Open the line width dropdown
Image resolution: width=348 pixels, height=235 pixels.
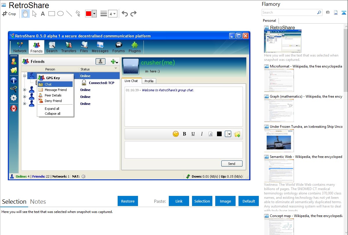112,14
